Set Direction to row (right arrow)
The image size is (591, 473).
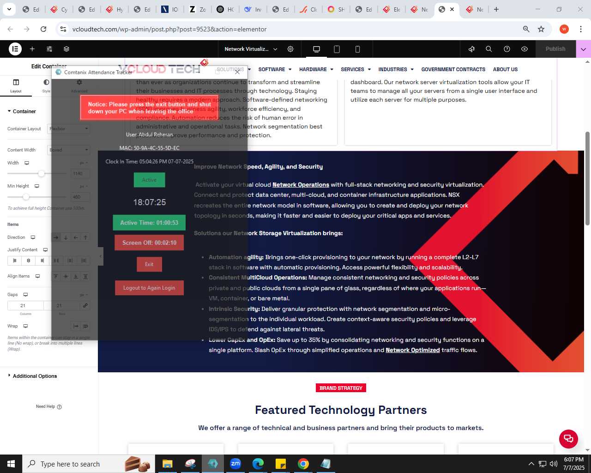tap(56, 237)
